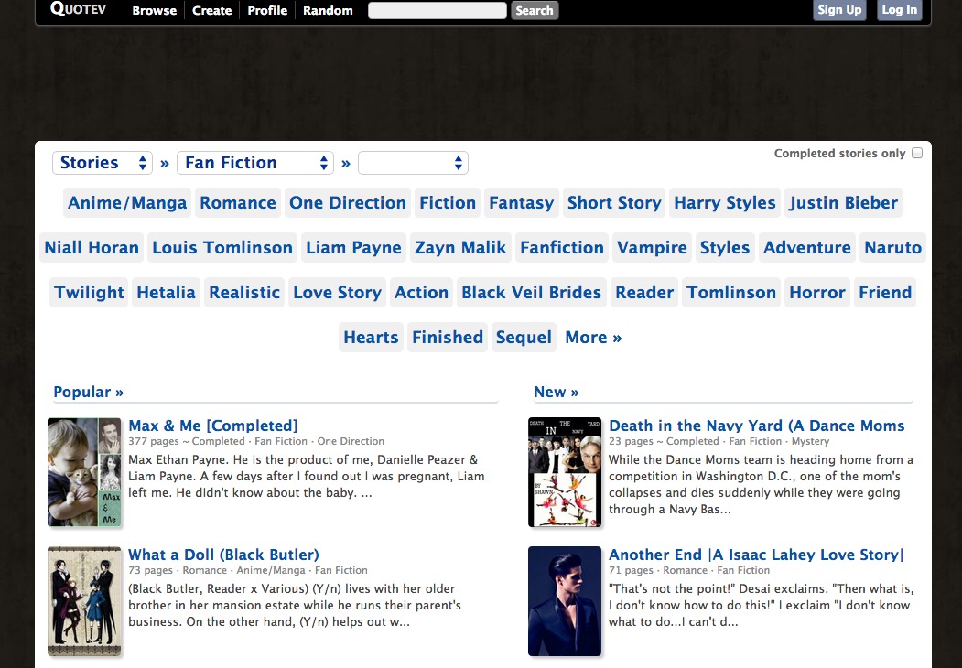Pick the Harry Styles tag
Image resolution: width=962 pixels, height=668 pixels.
(725, 202)
